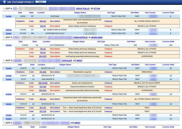Click violation code 393.75c
Image resolution: width=182 pixels, height=129 pixels.
coord(43,108)
